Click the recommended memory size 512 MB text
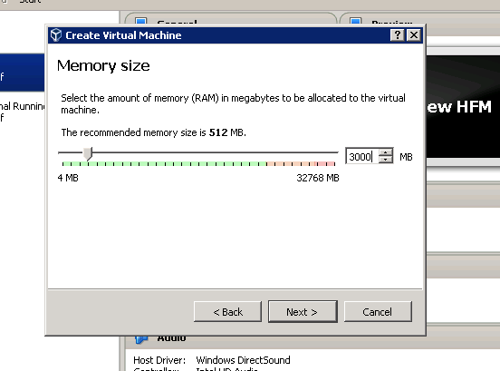500x371 pixels. 153,132
